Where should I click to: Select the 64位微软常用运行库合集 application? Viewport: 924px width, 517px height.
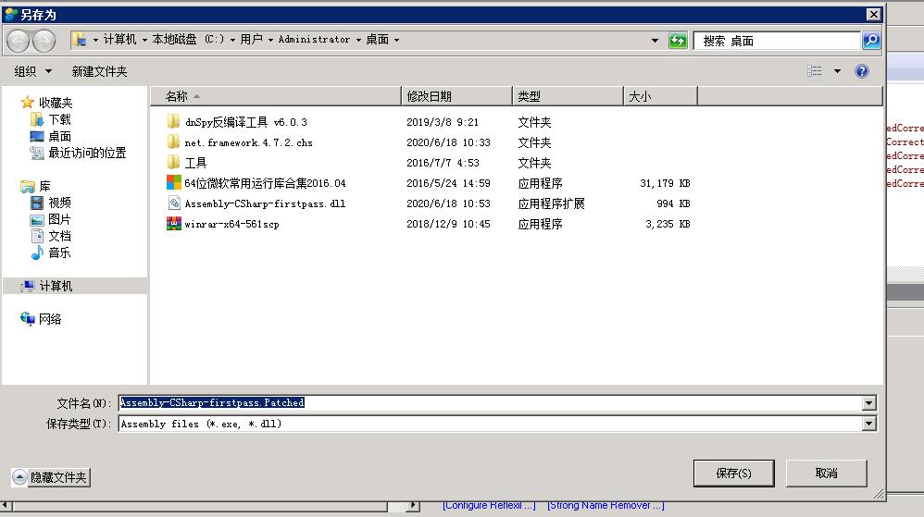pos(264,183)
